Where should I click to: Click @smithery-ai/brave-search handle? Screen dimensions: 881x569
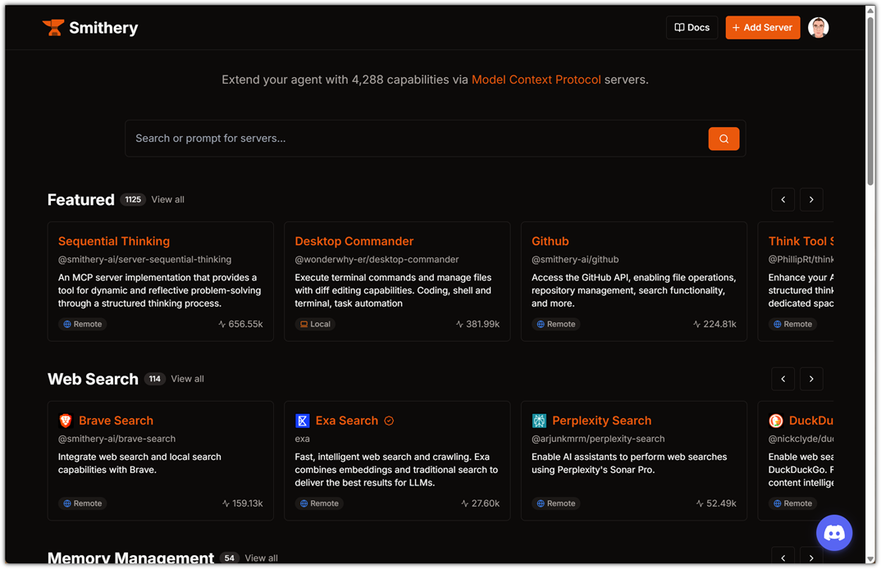point(116,439)
